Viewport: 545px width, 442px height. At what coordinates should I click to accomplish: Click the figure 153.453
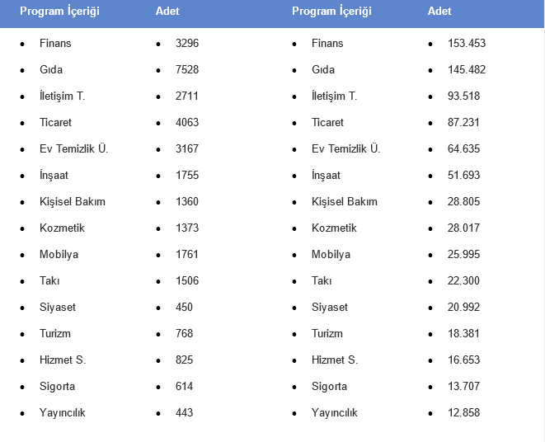[467, 43]
